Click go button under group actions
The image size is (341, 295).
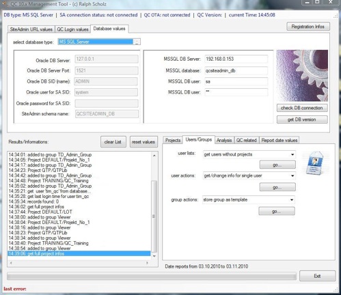[277, 211]
